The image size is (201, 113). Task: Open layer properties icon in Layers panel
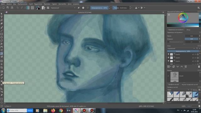pyautogui.click(x=186, y=67)
